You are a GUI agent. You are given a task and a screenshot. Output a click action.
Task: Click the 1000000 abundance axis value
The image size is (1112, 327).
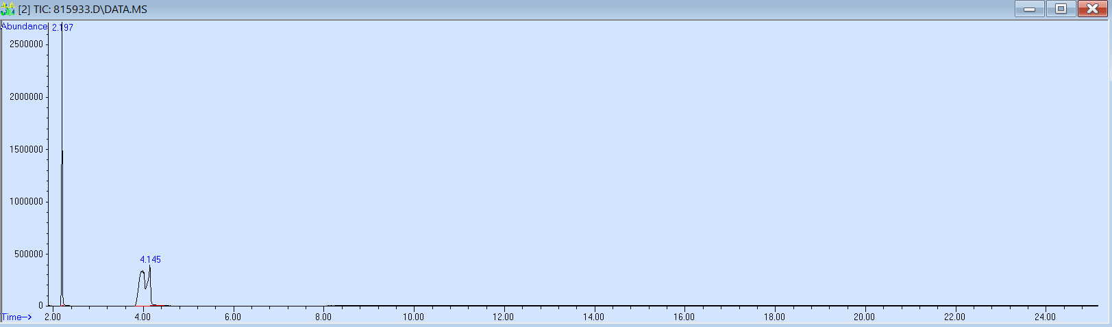pos(26,201)
